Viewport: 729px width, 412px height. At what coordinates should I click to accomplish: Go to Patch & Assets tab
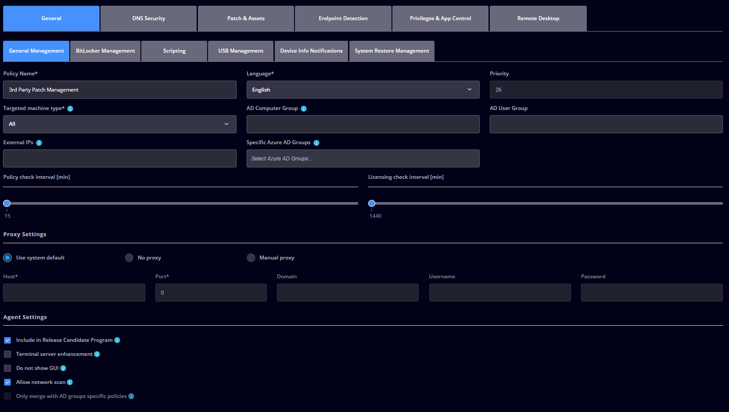pyautogui.click(x=246, y=18)
